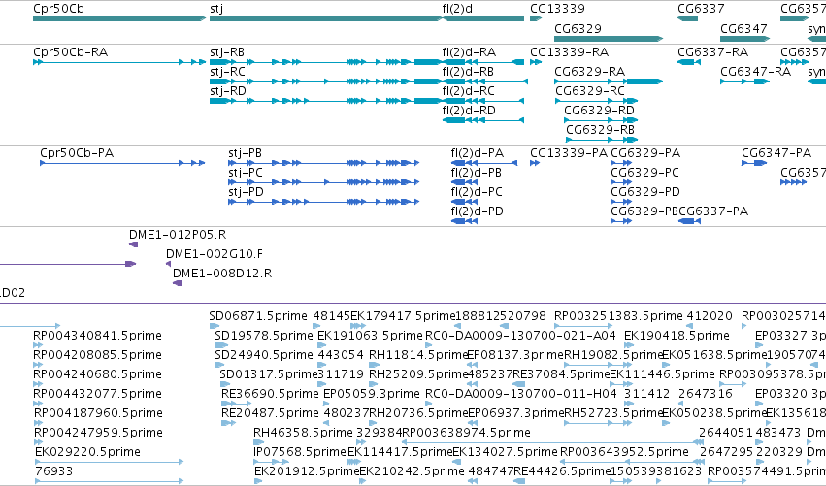Select the SD19578.5prime EST label
The width and height of the screenshot is (826, 486).
click(x=264, y=336)
